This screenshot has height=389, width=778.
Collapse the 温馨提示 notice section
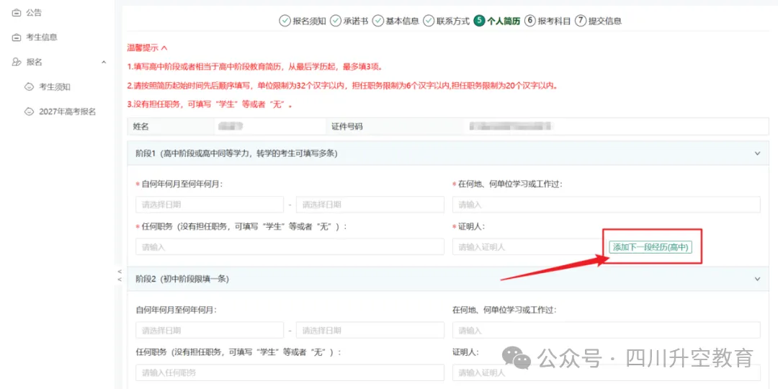164,48
